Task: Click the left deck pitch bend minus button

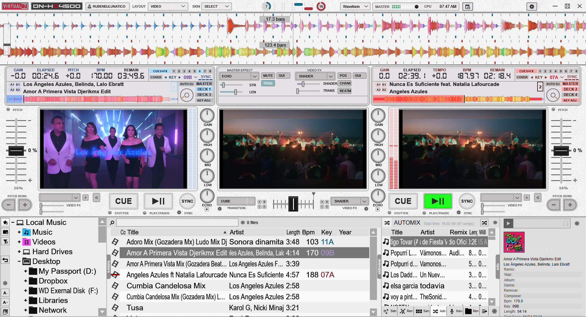Action: 9,205
